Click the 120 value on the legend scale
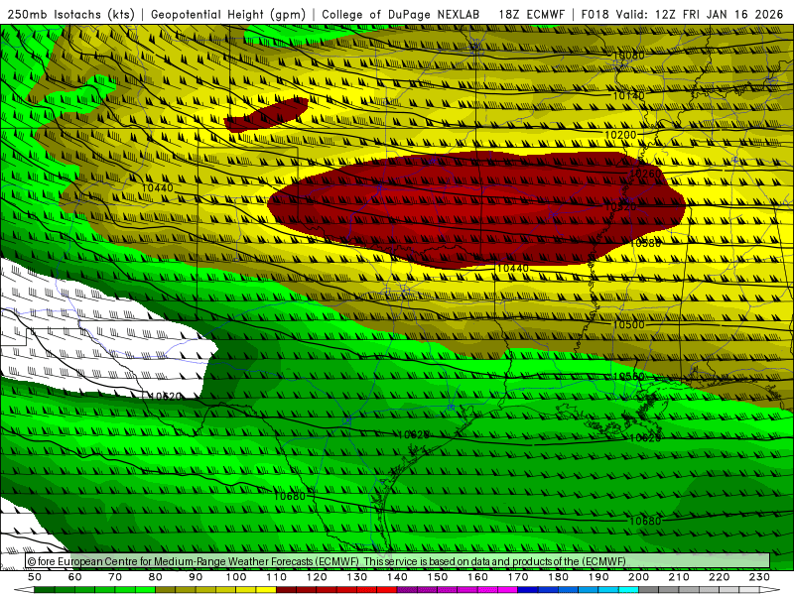Screen dimensions: 794x595 317,577
